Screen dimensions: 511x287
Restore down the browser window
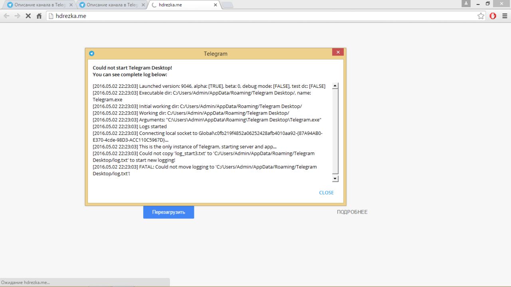coord(488,4)
